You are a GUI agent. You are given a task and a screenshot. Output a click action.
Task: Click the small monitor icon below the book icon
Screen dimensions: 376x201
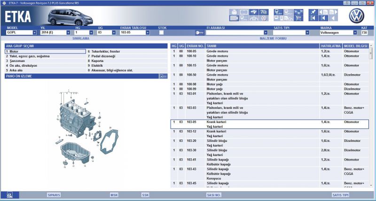244,18
